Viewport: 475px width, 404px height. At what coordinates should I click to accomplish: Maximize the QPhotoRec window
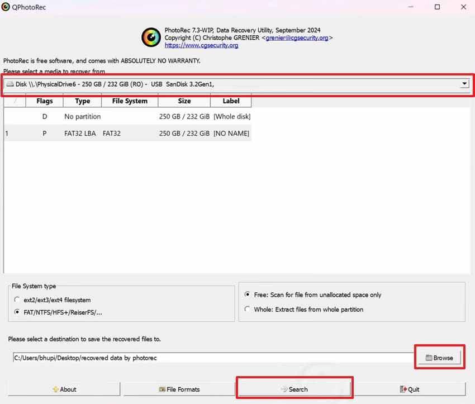coord(437,7)
